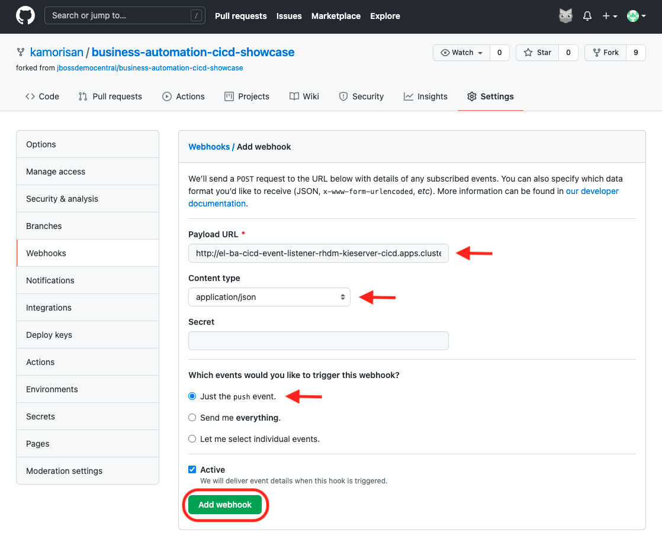Open Options in settings sidebar
The width and height of the screenshot is (662, 536).
tap(88, 144)
